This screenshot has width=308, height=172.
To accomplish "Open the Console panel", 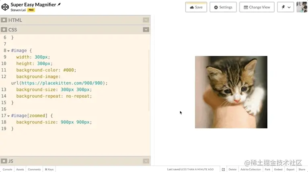I will (x=7, y=169).
